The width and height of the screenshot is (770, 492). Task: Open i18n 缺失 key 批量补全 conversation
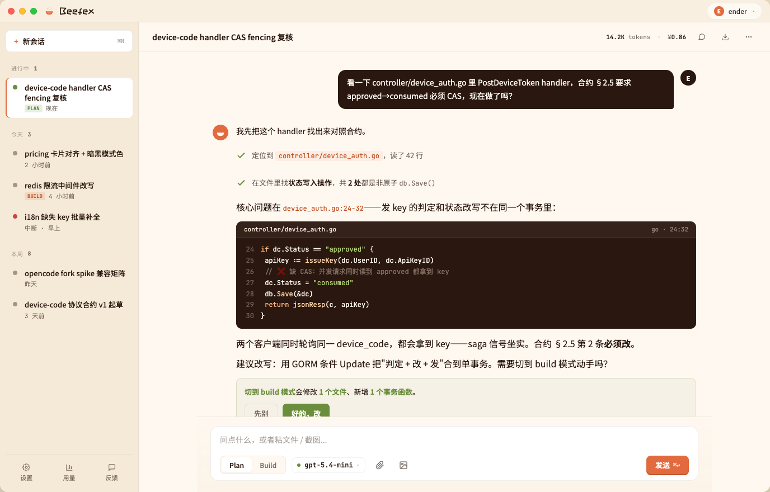[x=69, y=222]
